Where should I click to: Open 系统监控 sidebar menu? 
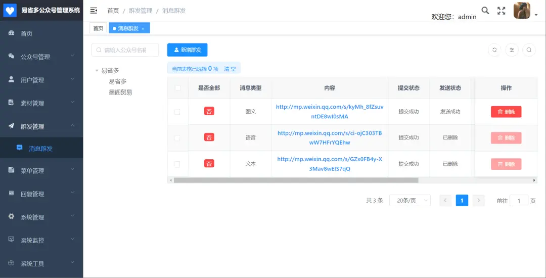coord(41,241)
